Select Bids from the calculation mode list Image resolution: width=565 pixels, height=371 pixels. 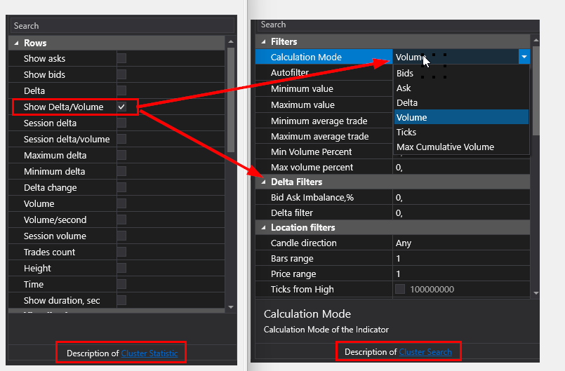[x=405, y=73]
